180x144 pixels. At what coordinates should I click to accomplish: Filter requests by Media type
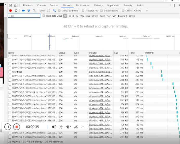point(95,16)
